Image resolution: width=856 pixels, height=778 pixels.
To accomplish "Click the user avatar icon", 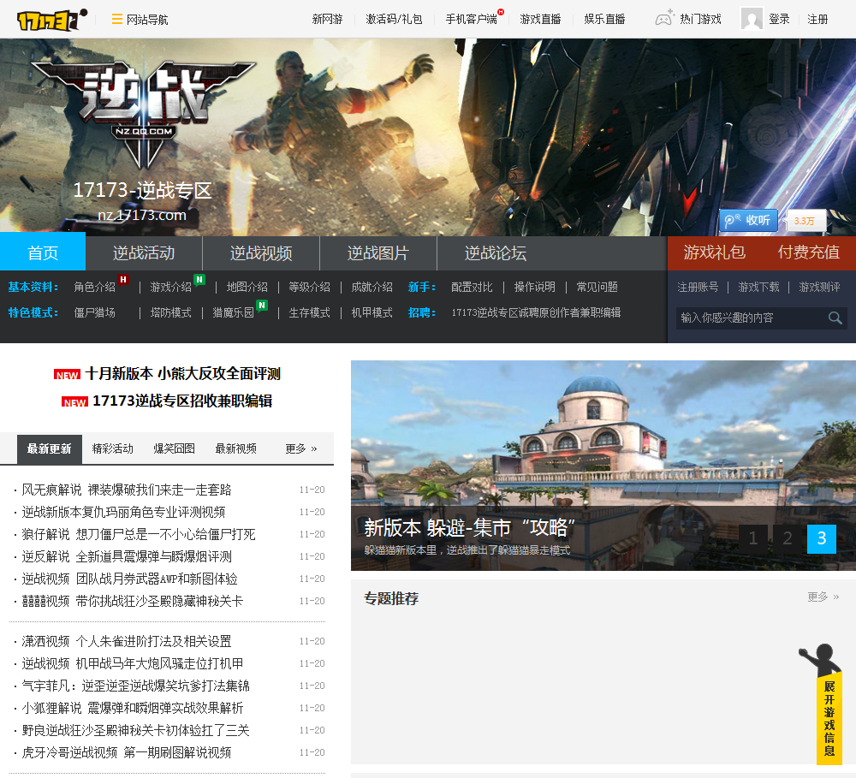I will pyautogui.click(x=752, y=19).
